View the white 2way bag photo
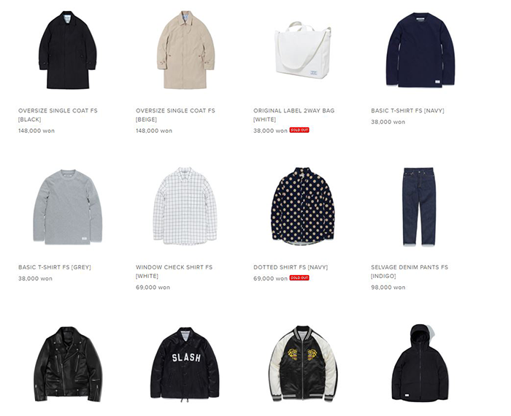The height and width of the screenshot is (416, 511). coord(303,50)
